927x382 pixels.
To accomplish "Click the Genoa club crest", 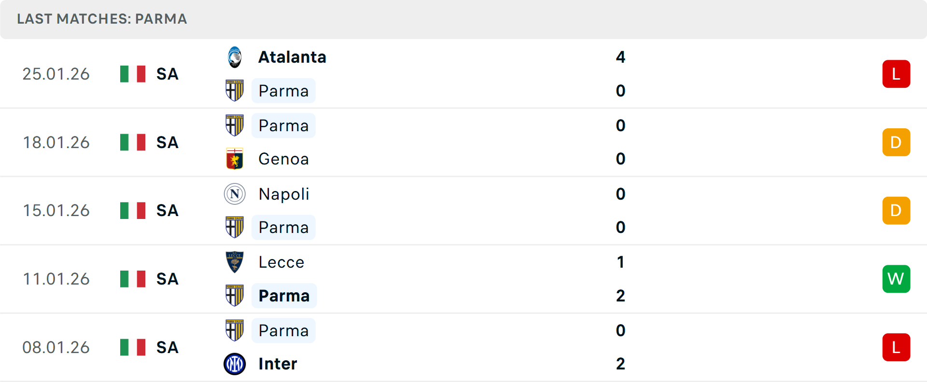I will click(x=235, y=159).
